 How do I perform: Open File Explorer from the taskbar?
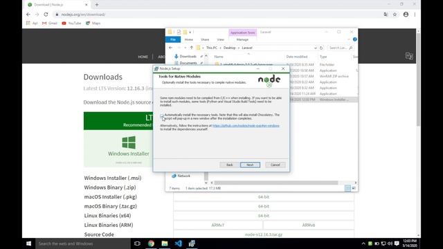(x=165, y=243)
